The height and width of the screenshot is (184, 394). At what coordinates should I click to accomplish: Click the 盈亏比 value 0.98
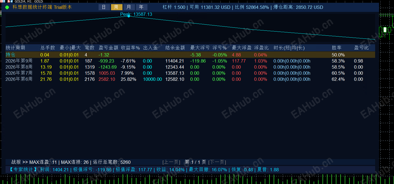358,61
